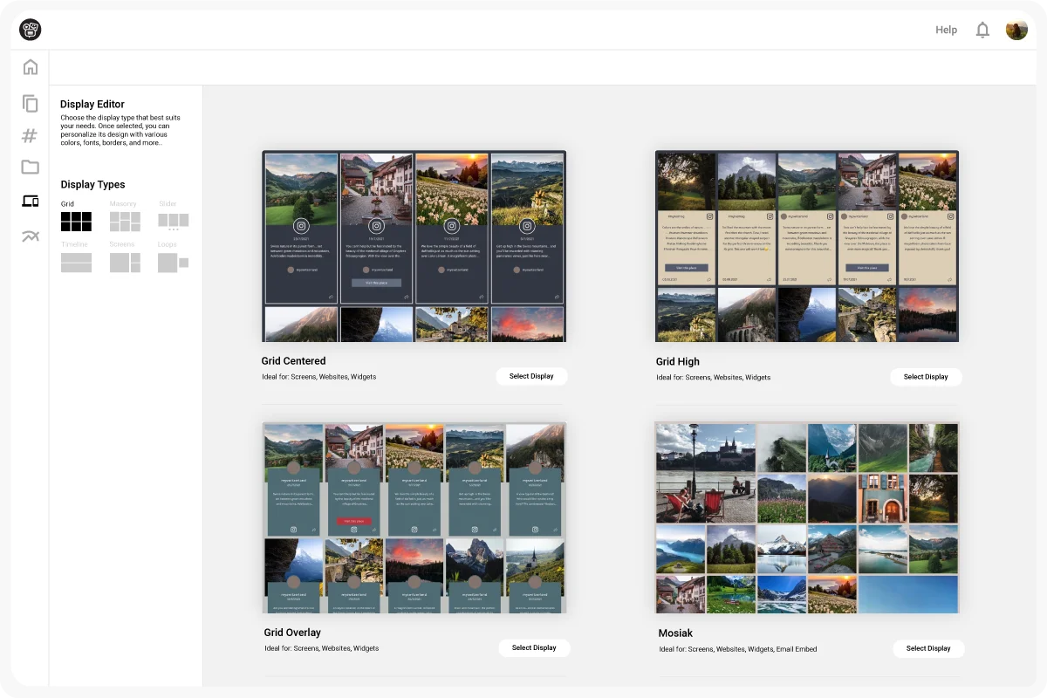Screen dimensions: 1047x698
Task: Choose the Loops display type
Action: pos(173,262)
